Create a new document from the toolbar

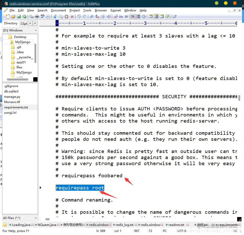tap(8, 16)
